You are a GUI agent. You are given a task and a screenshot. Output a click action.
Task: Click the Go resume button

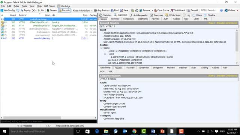41,10
